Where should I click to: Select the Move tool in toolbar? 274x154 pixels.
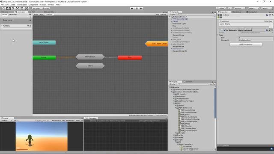pos(8,9)
